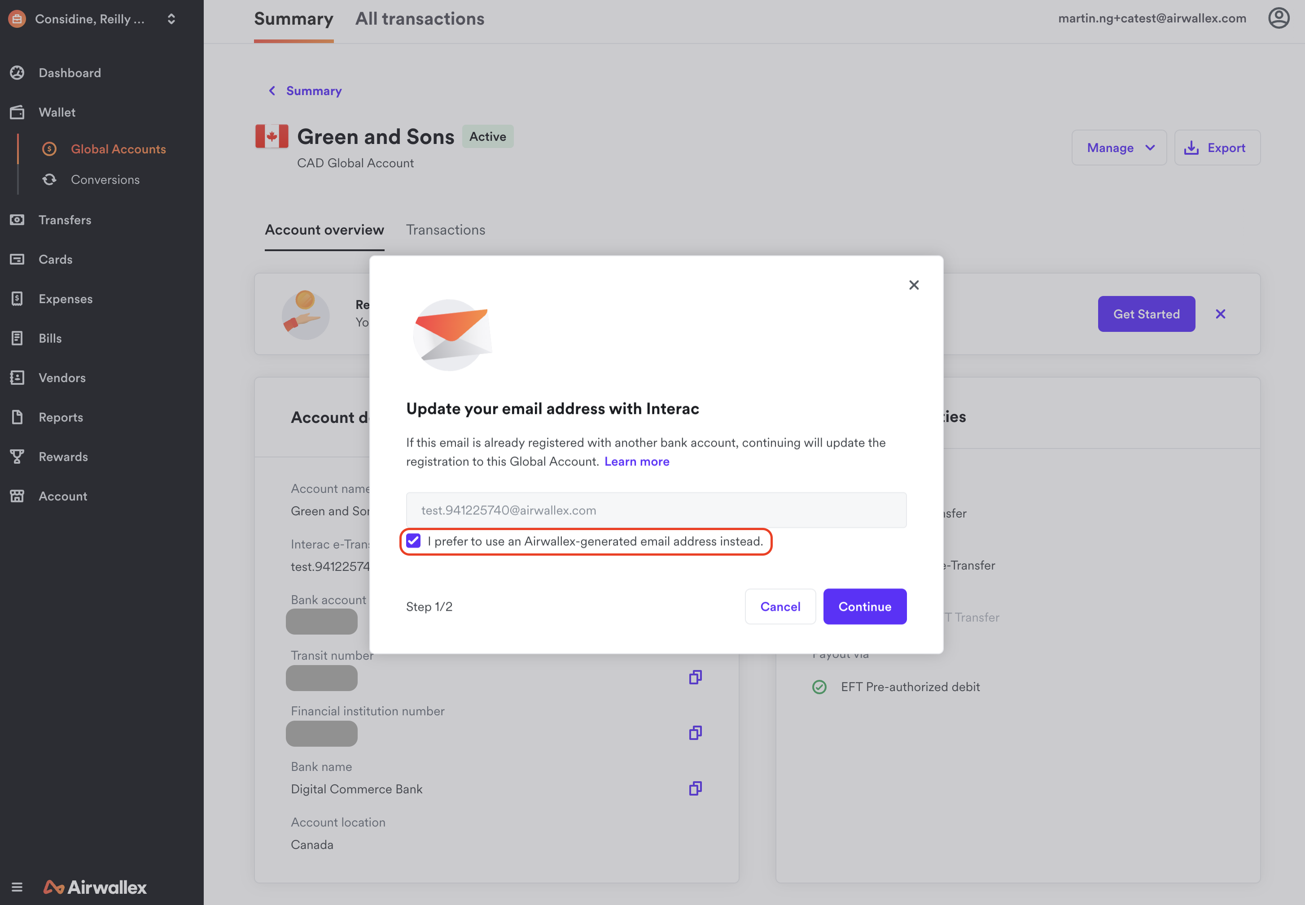Click the Rewards trophy icon
1305x905 pixels.
17,457
